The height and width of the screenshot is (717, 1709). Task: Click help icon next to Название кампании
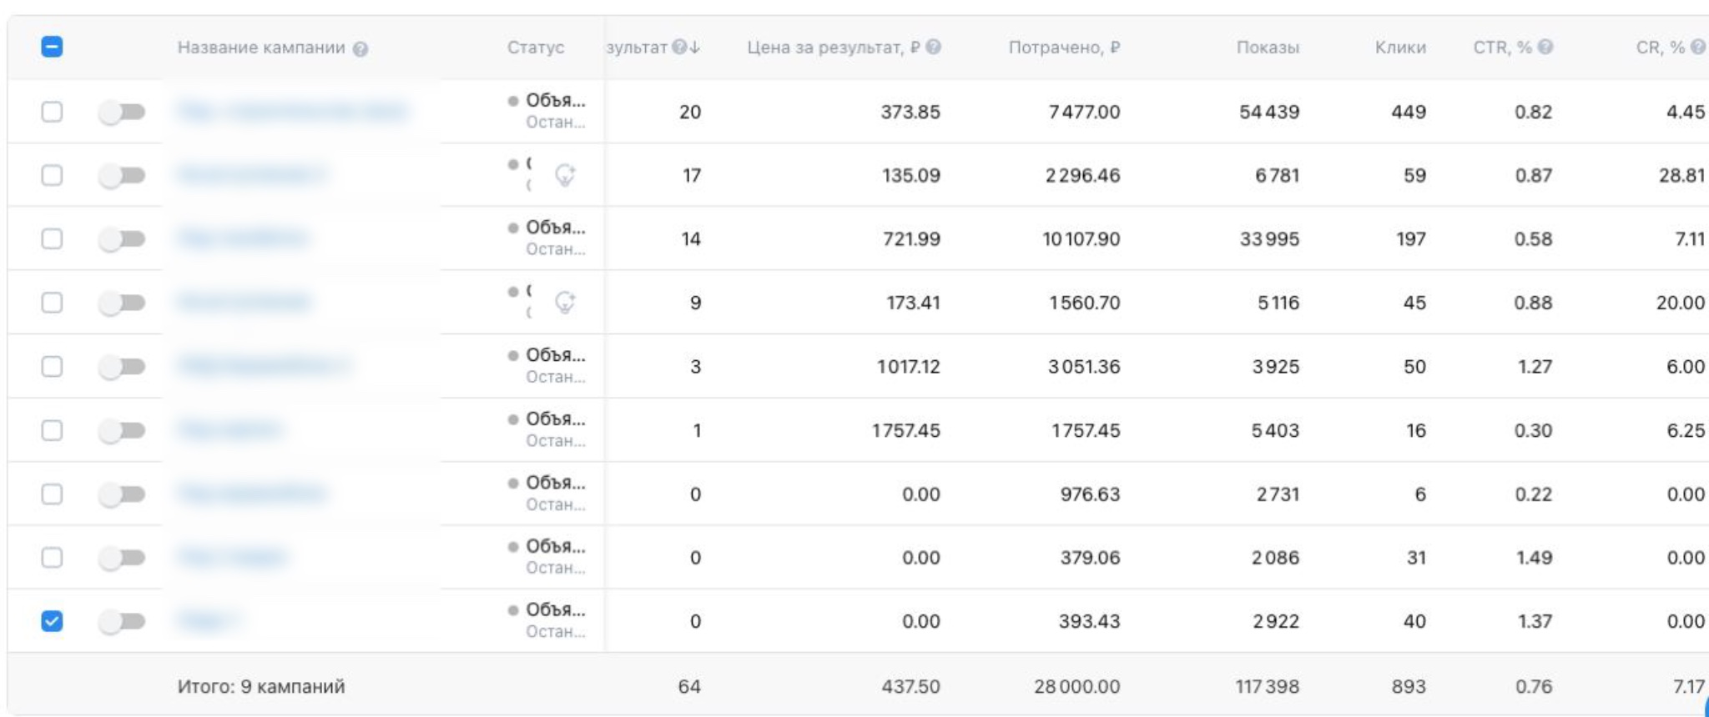click(360, 49)
